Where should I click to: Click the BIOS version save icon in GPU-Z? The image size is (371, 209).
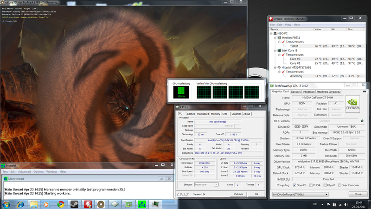(362, 121)
